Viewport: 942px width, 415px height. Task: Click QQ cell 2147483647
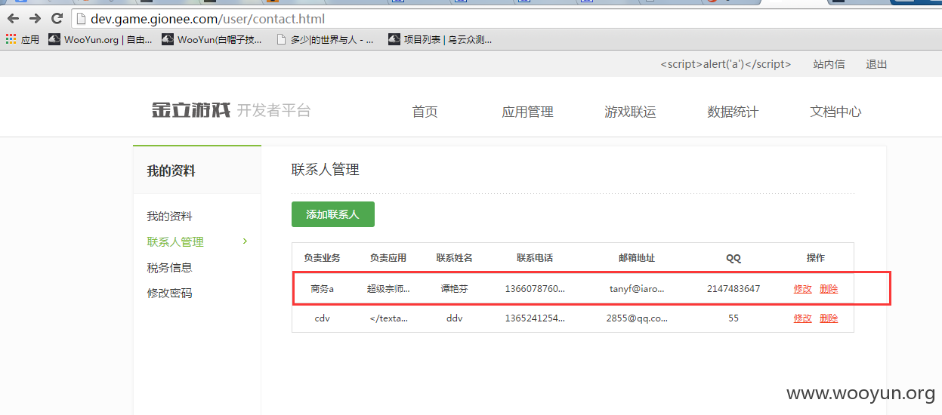point(734,289)
